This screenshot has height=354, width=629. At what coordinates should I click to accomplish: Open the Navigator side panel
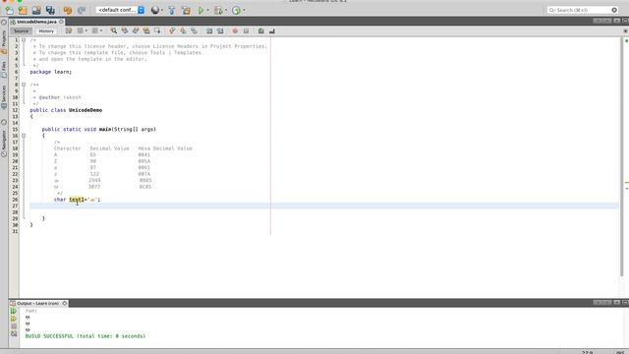point(4,143)
